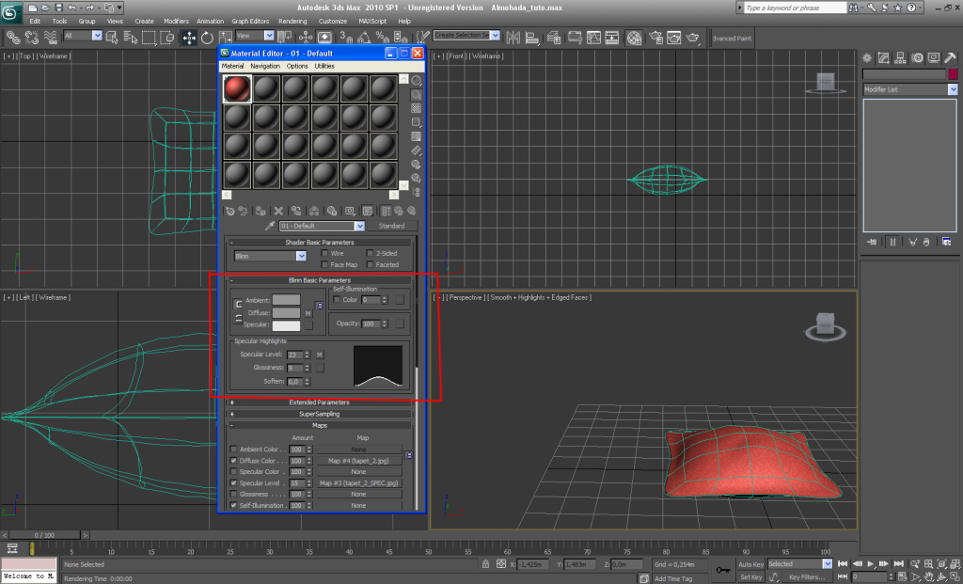Toggle Self-Illumination Color checkbox
Viewport: 963px width, 584px height.
pyautogui.click(x=337, y=300)
